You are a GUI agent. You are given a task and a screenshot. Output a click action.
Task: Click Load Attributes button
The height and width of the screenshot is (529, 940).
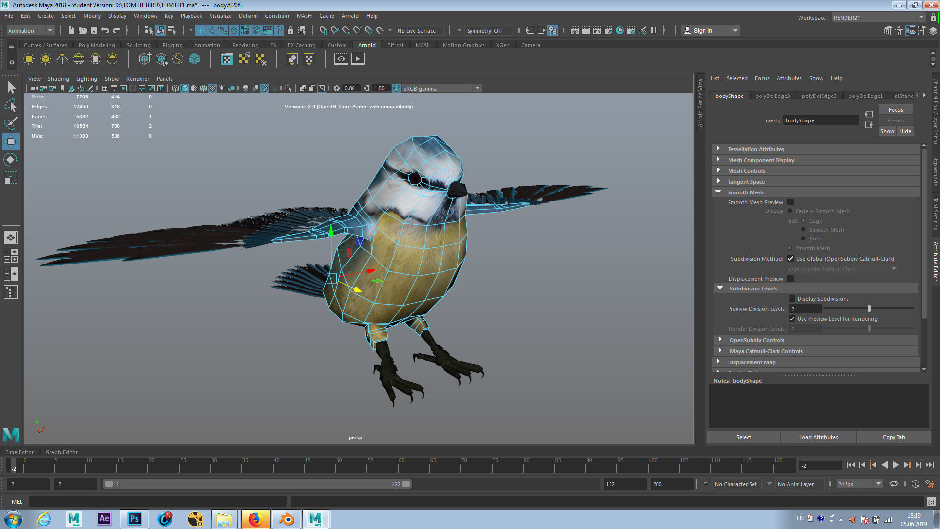click(x=819, y=437)
